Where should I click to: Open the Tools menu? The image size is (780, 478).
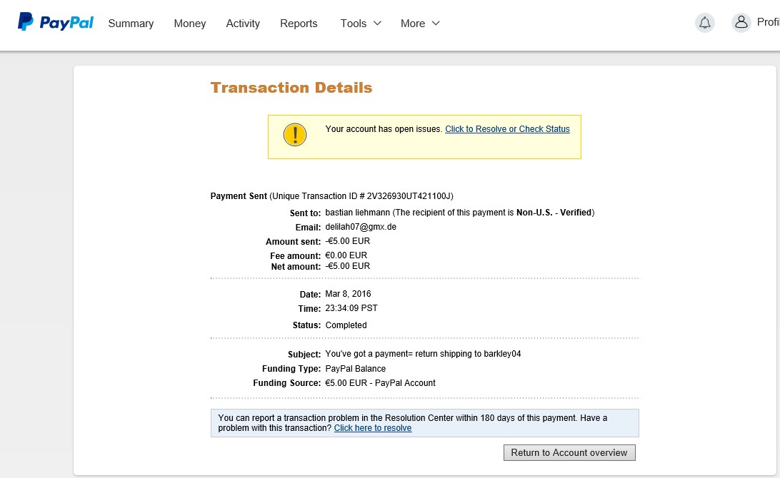353,24
